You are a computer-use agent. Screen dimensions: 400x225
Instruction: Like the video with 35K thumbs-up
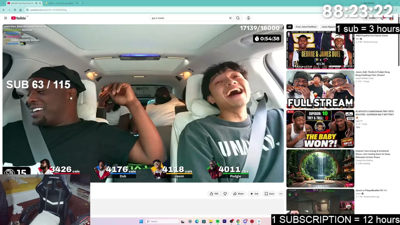click(x=214, y=194)
